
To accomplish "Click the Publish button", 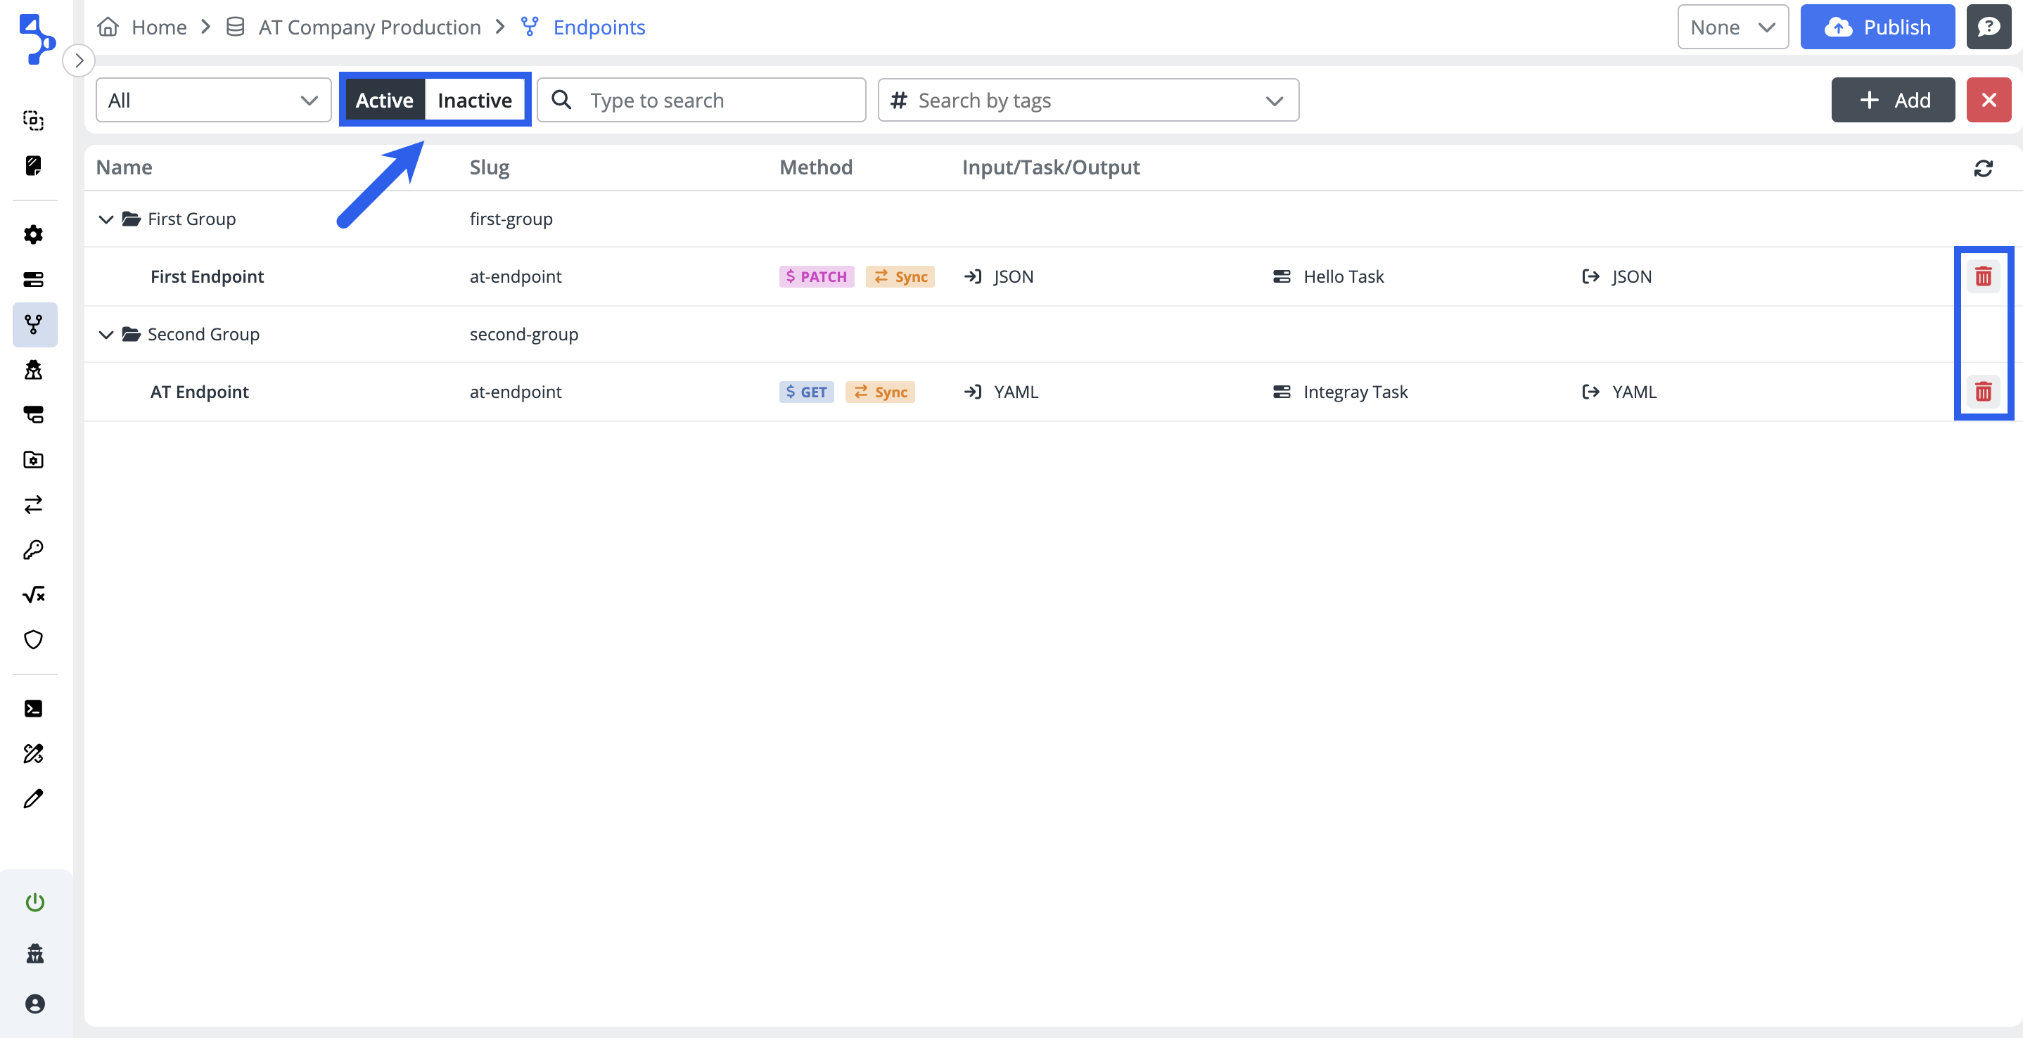I will 1876,27.
